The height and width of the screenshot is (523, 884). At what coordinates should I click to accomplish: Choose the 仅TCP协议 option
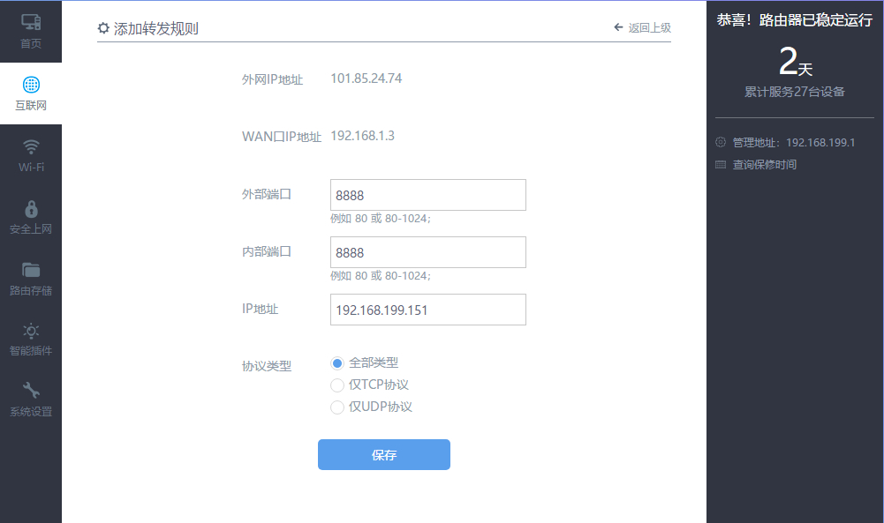click(x=336, y=385)
